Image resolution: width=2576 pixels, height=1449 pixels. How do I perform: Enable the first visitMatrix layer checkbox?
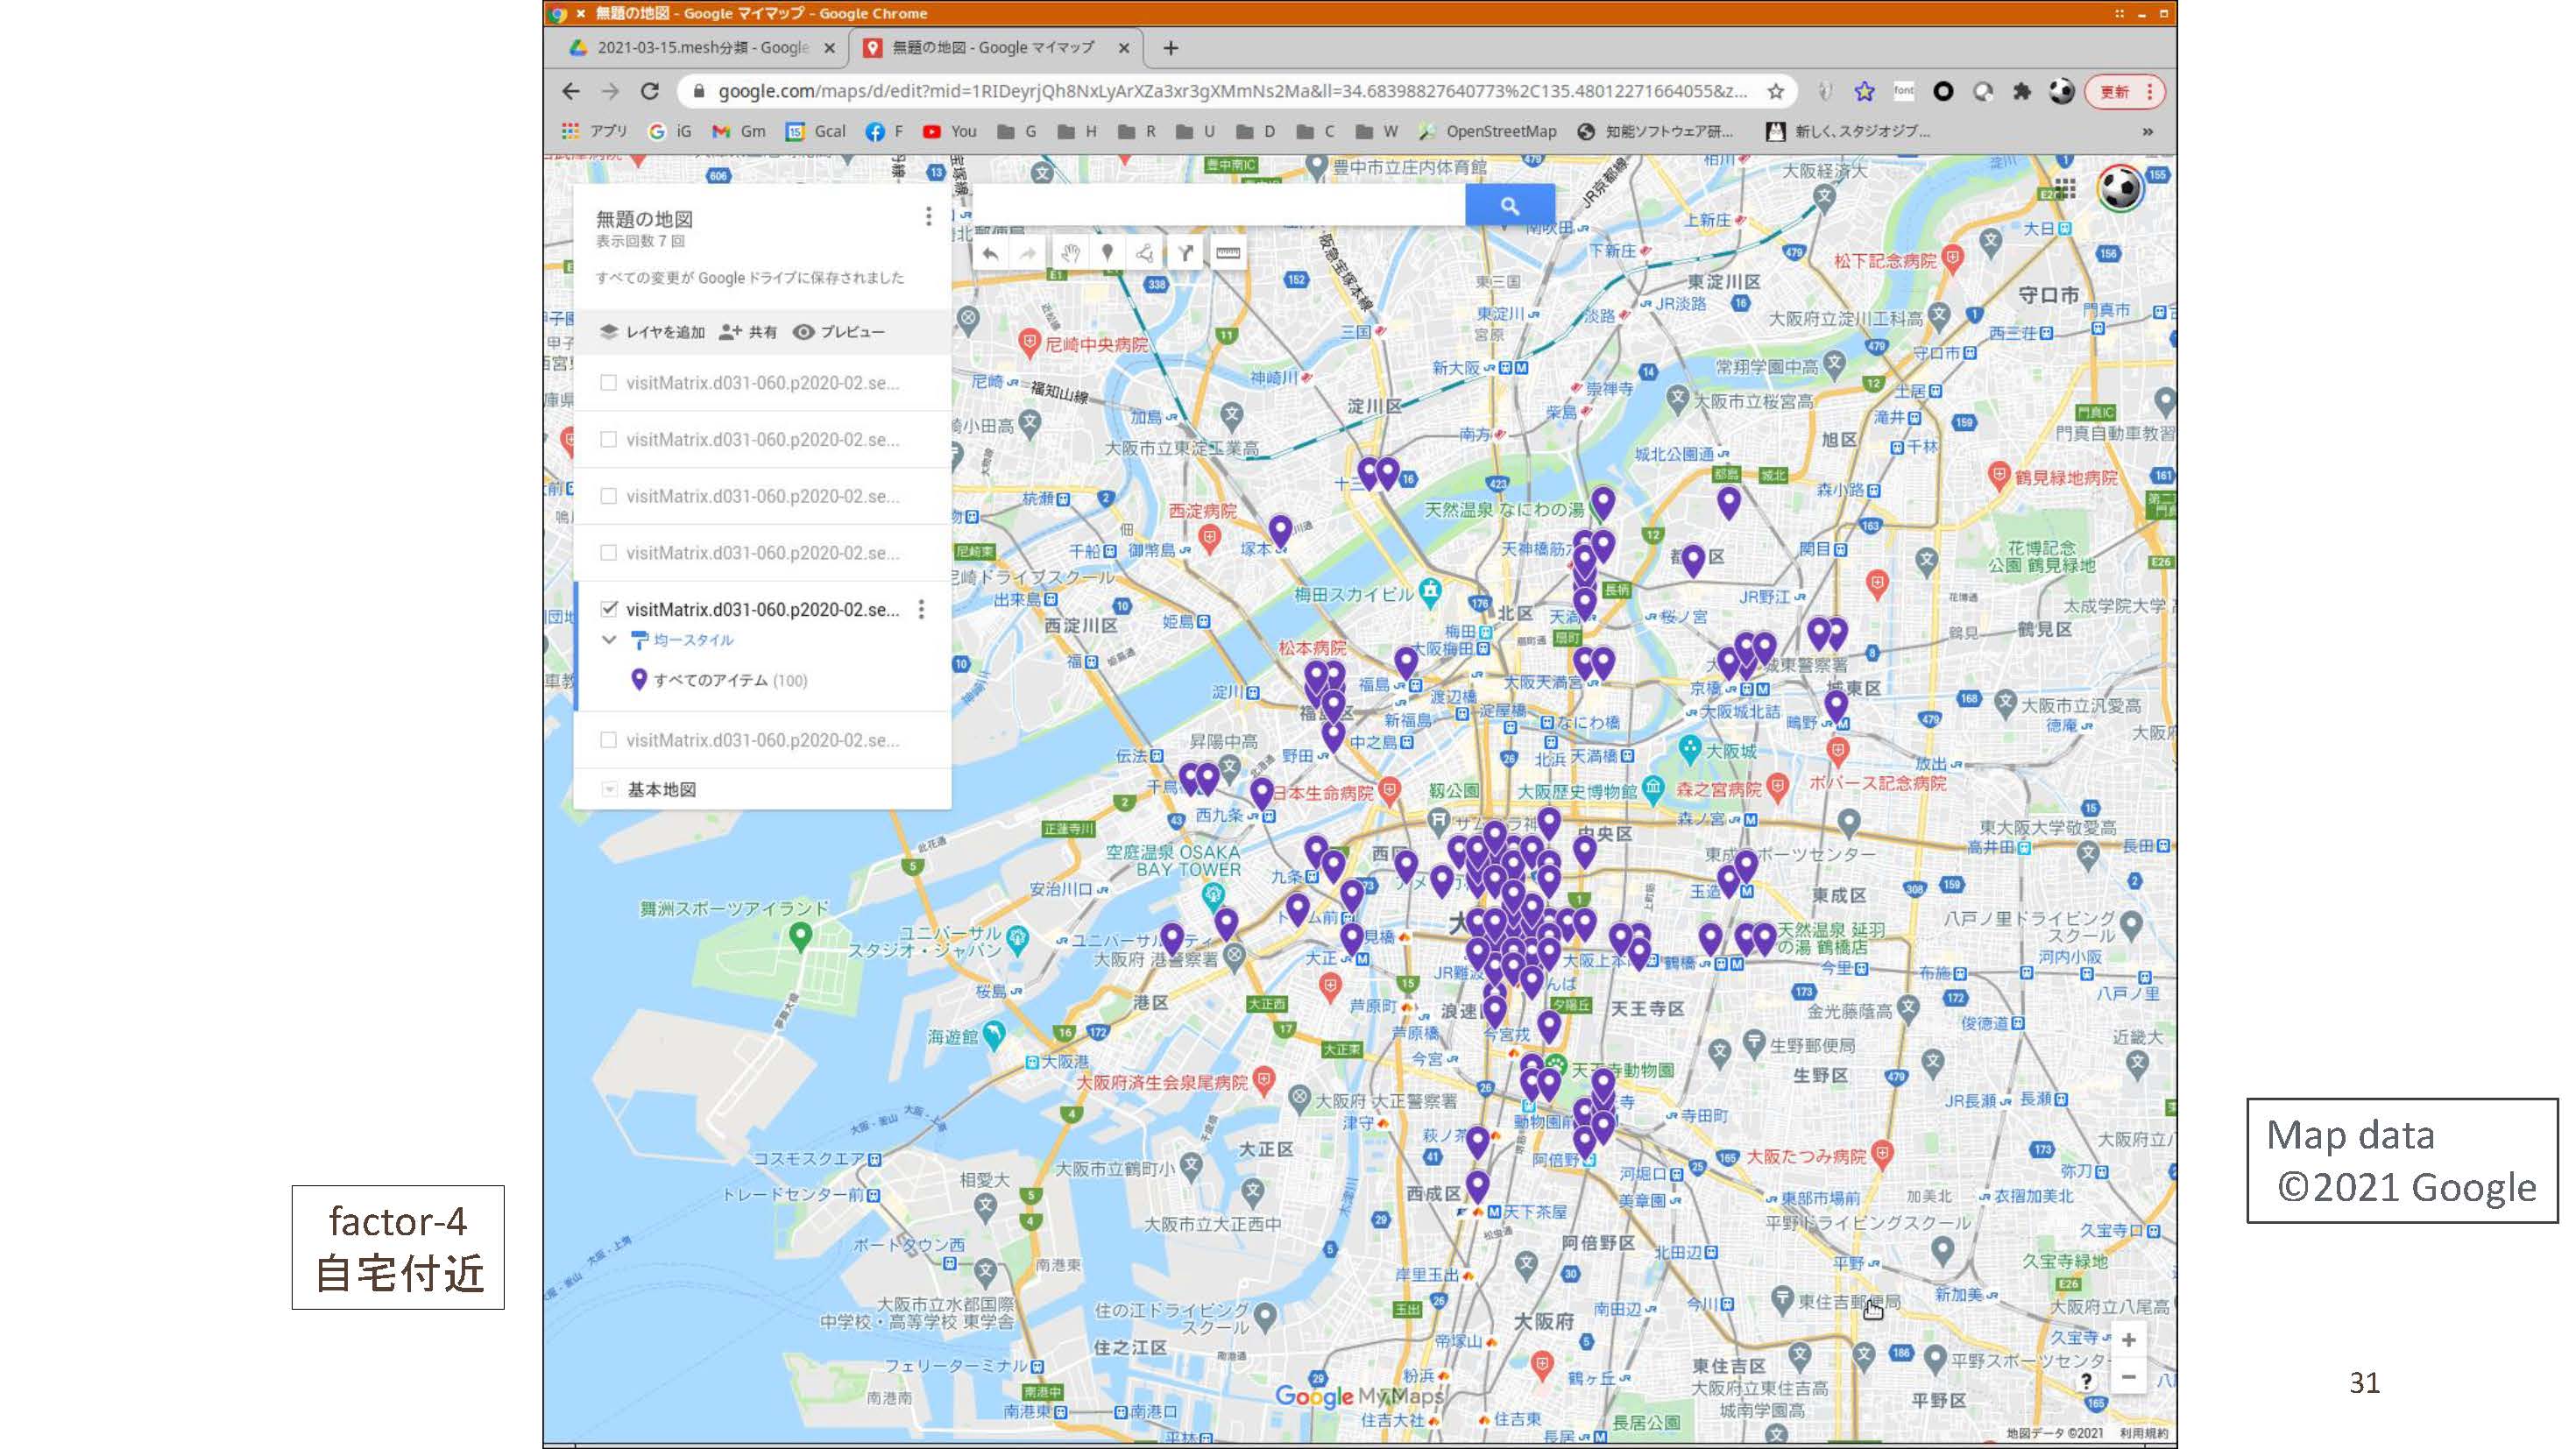608,382
